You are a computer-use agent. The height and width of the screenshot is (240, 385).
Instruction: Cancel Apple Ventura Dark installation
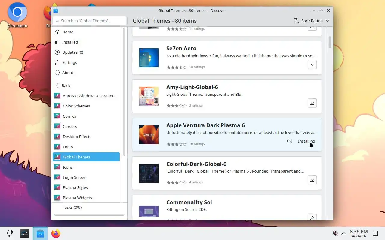[290, 141]
